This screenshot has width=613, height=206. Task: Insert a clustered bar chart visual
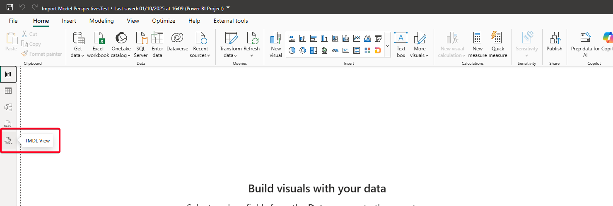(x=314, y=39)
